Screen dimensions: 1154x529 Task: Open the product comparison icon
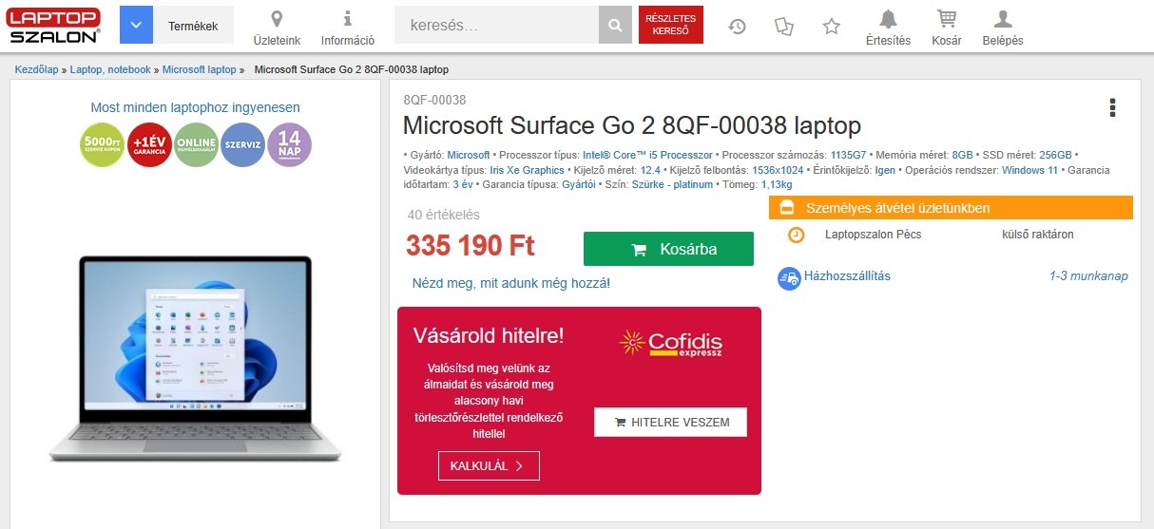tap(783, 27)
